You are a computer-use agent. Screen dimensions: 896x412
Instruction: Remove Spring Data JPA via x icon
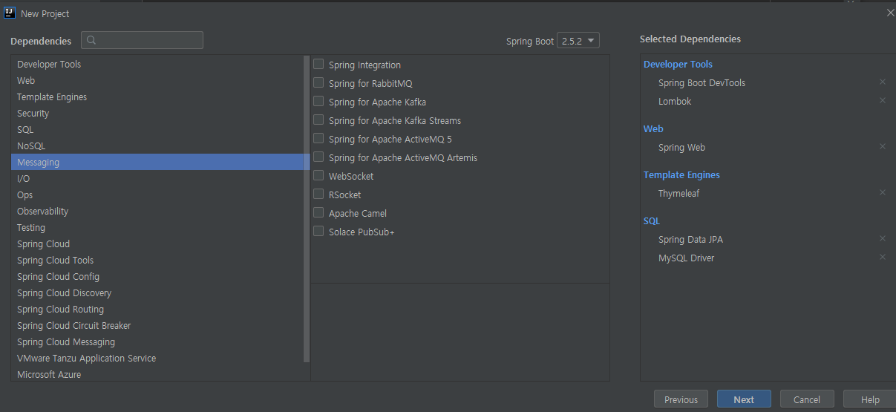click(883, 238)
